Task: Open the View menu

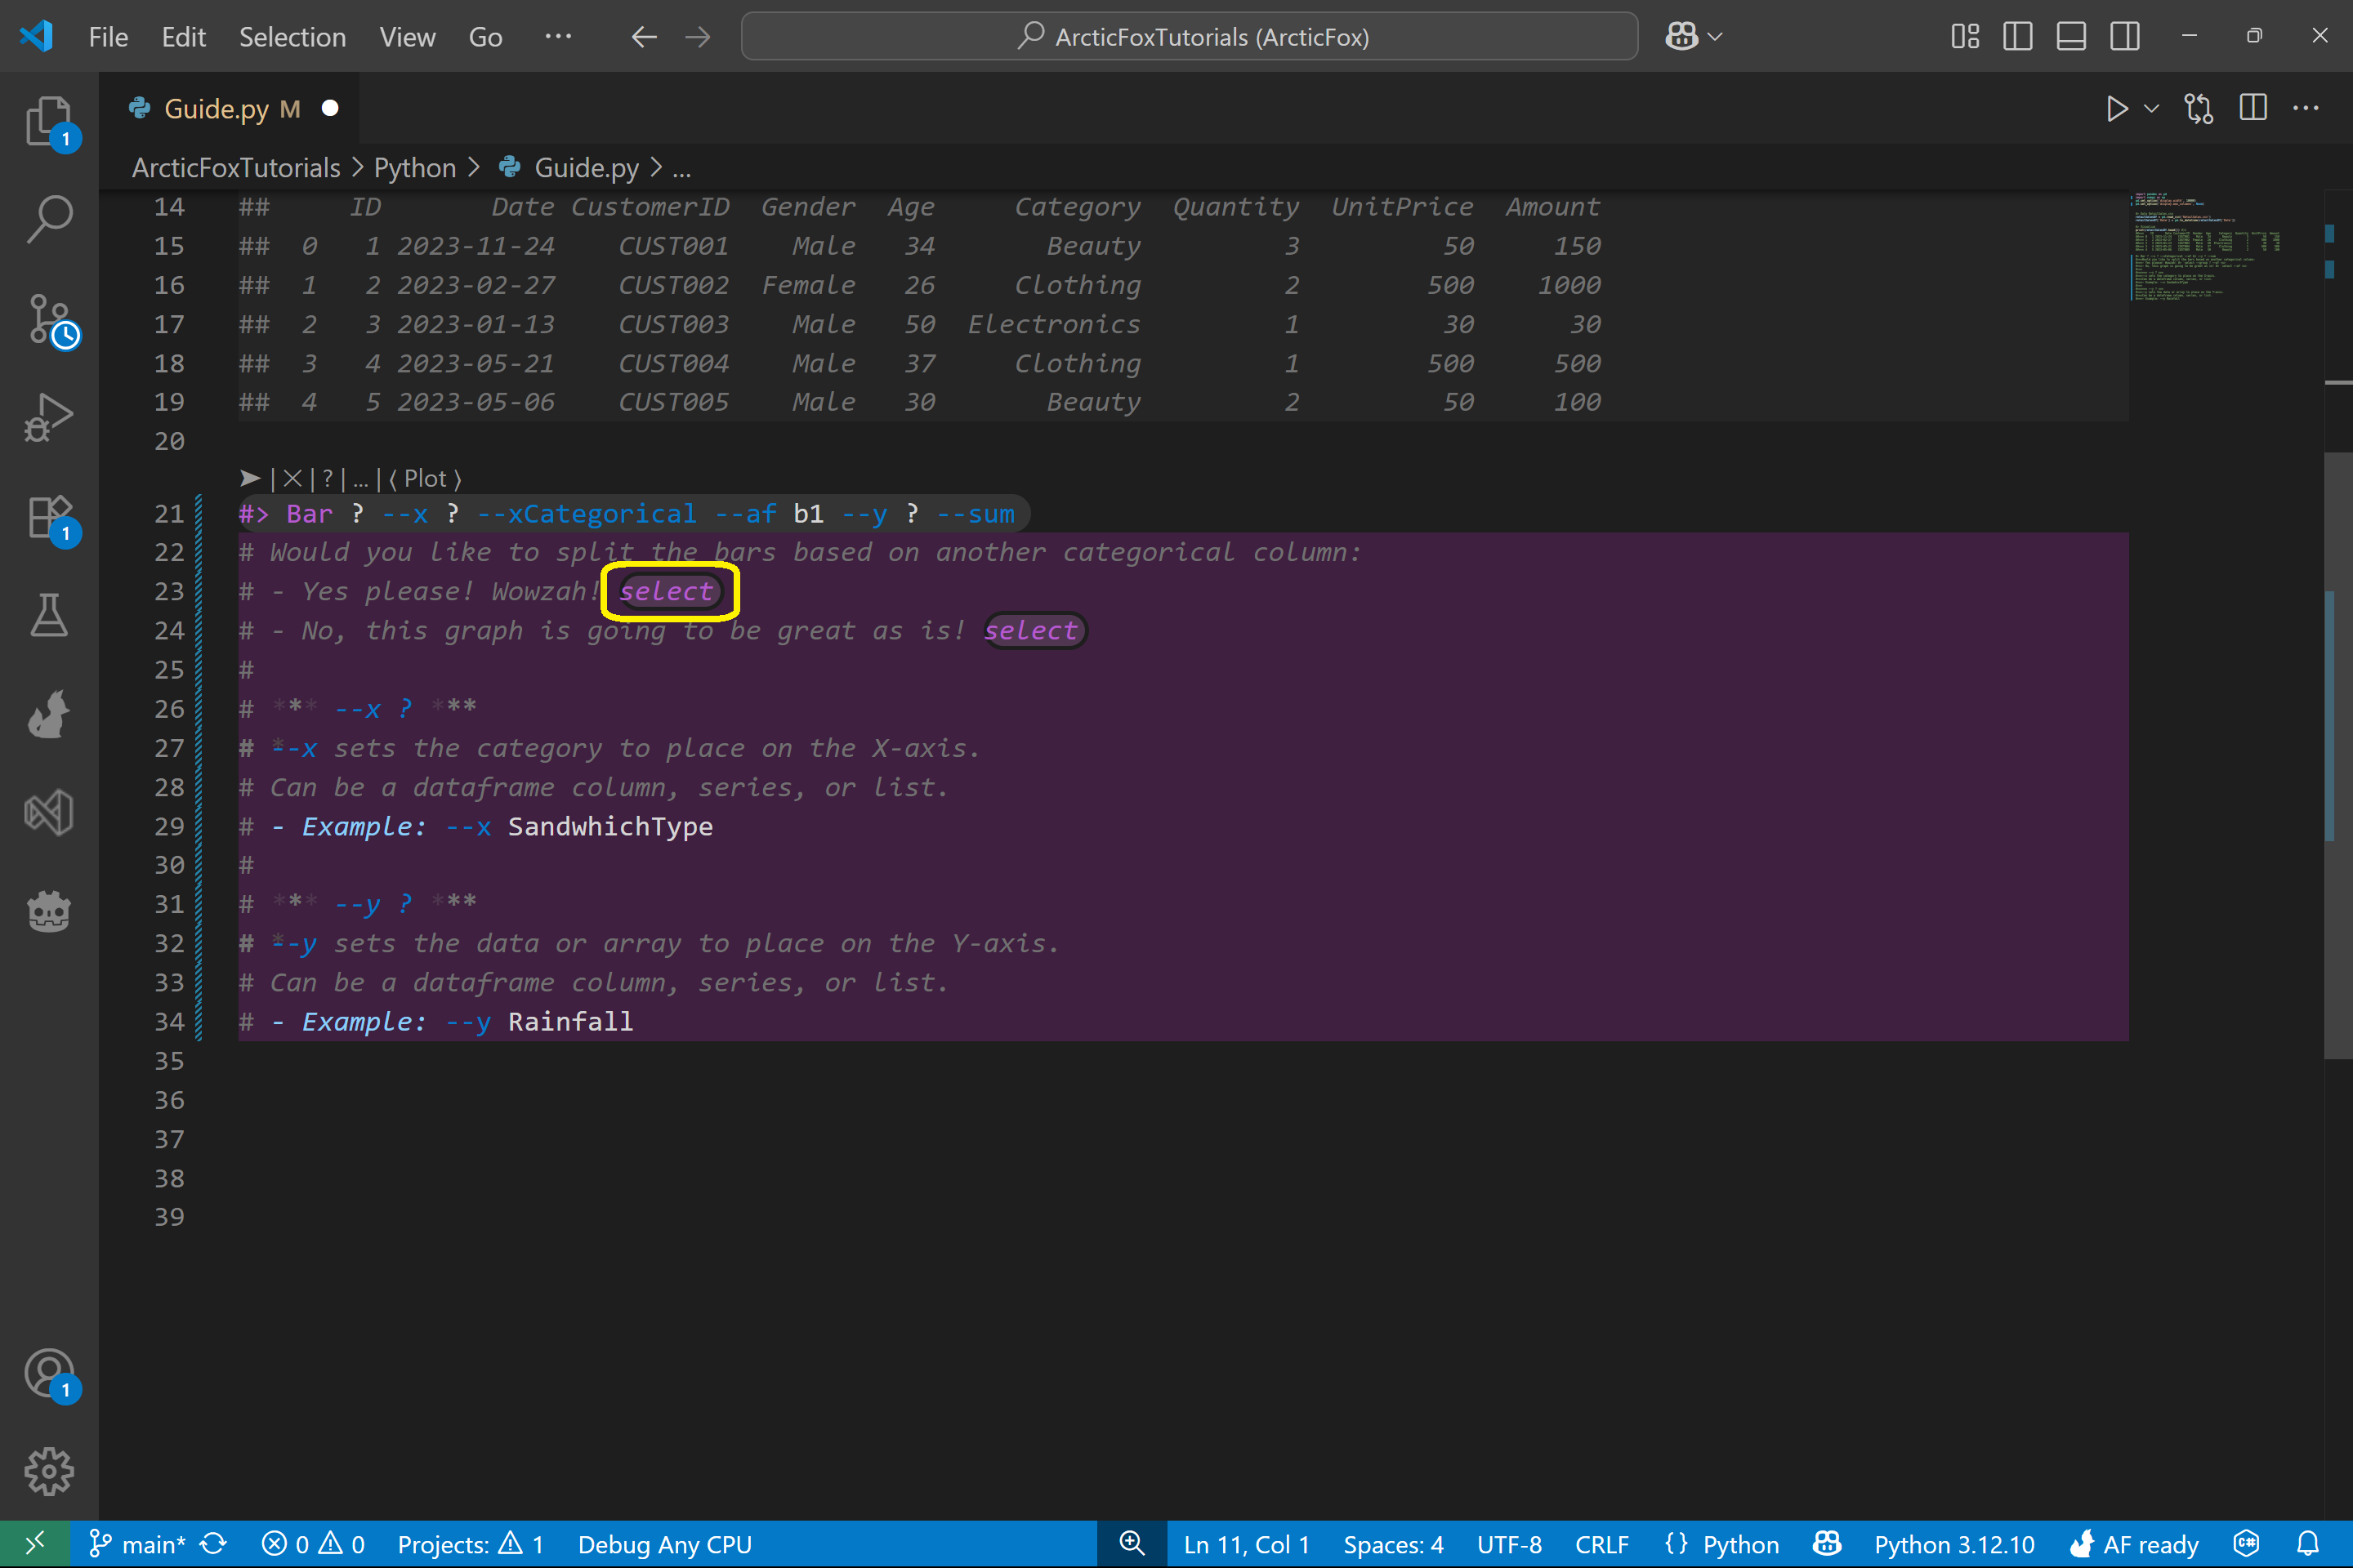Action: [407, 37]
